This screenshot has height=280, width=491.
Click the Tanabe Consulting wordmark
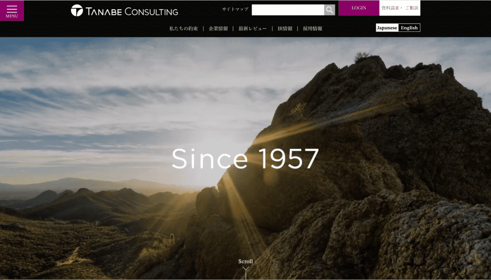pos(132,12)
